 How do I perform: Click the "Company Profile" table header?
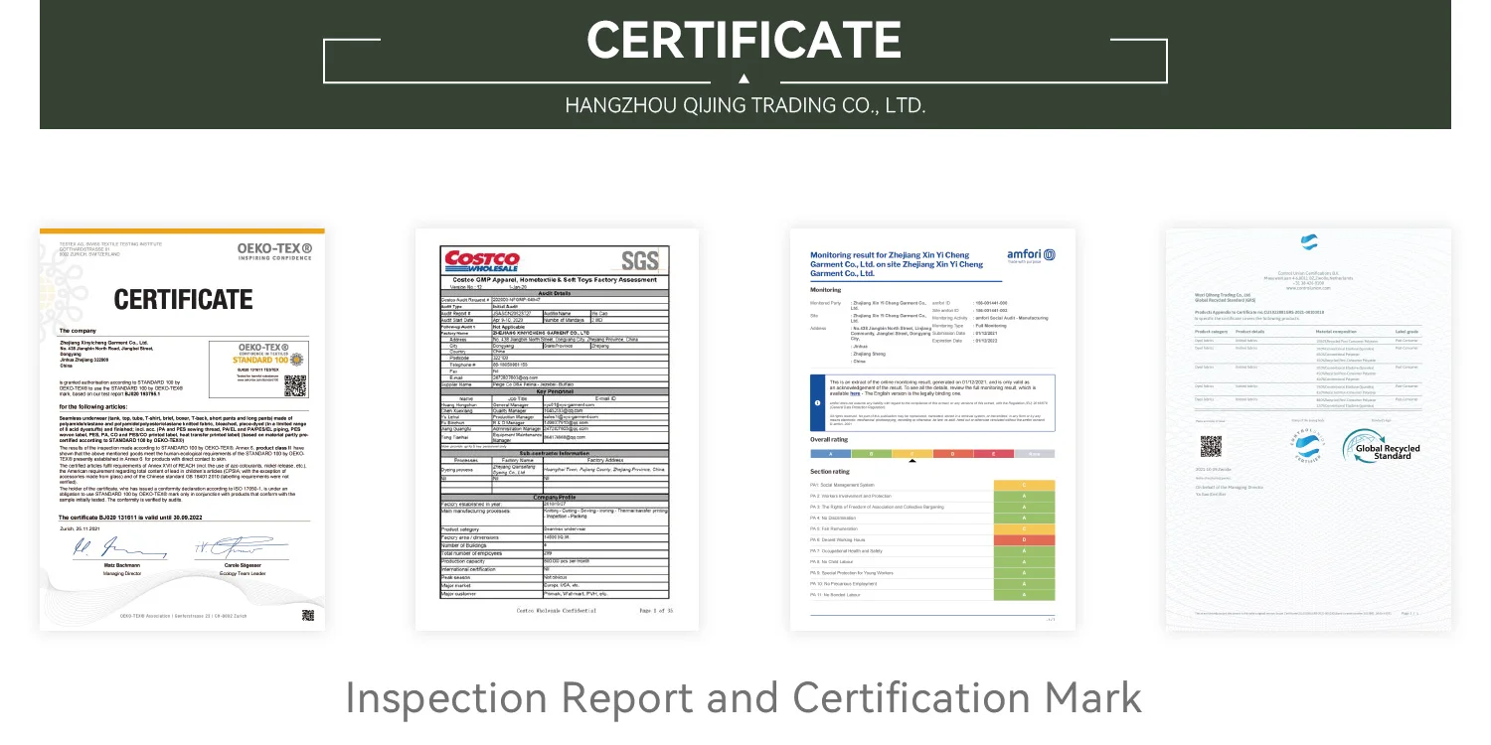pyautogui.click(x=557, y=496)
